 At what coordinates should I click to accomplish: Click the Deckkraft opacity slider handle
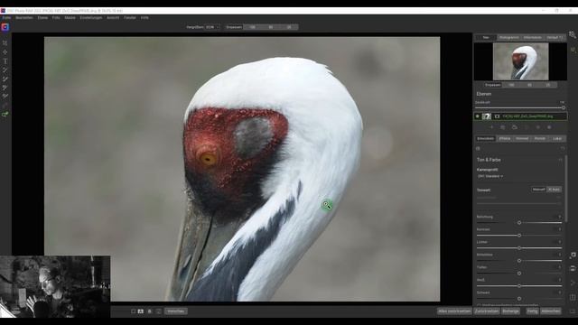point(563,108)
